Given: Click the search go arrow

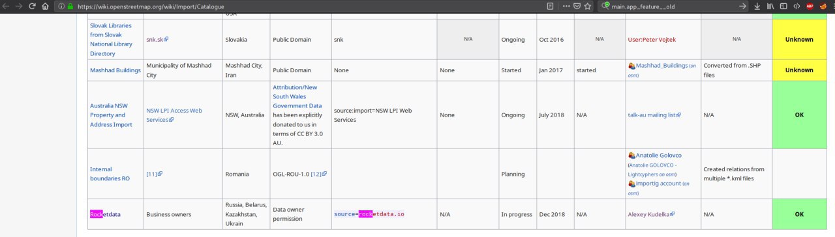Looking at the screenshot, I should pyautogui.click(x=742, y=6).
